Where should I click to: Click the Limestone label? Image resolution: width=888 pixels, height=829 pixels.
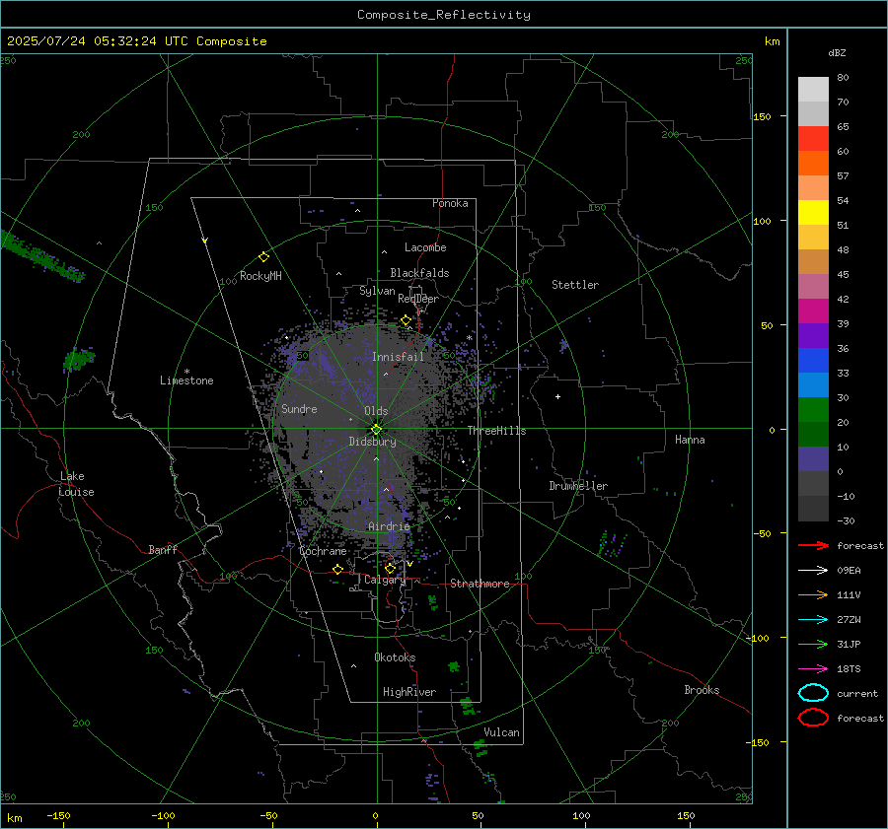click(x=186, y=380)
